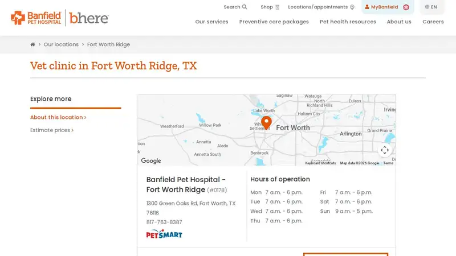Open the Shop link

click(270, 7)
